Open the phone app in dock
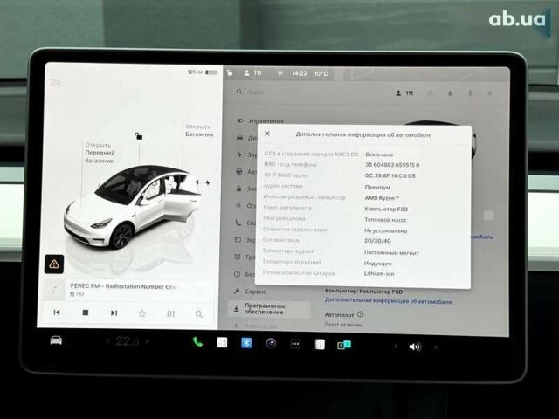The height and width of the screenshot is (419, 559). pos(197,342)
